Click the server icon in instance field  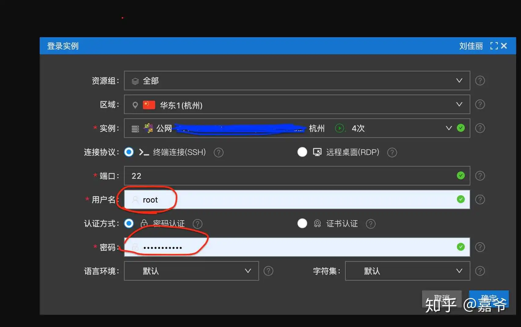[135, 129]
